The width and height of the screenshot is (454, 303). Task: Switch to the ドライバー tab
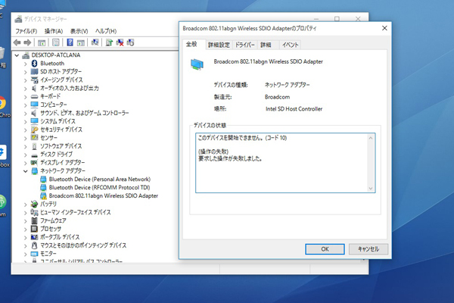click(x=244, y=45)
